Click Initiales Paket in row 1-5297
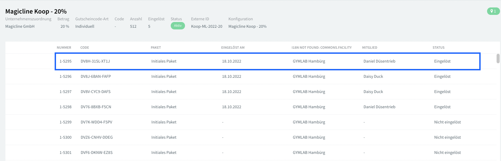The image size is (501, 161). pos(164,92)
